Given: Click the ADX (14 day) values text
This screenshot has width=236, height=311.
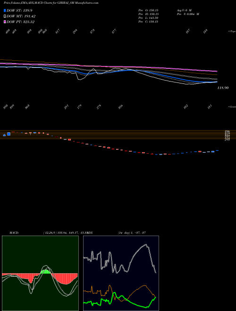Looking at the screenshot, I should (x=132, y=233).
